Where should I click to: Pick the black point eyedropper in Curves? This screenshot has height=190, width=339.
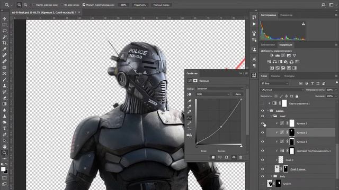pyautogui.click(x=189, y=101)
